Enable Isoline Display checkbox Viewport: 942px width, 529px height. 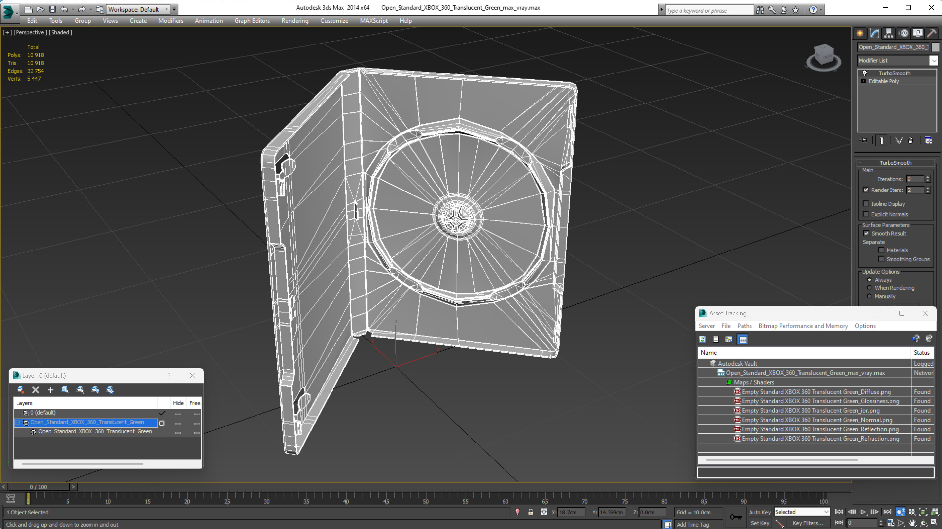[x=866, y=204]
